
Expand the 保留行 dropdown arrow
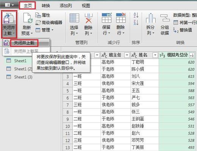pyautogui.click(x=109, y=33)
